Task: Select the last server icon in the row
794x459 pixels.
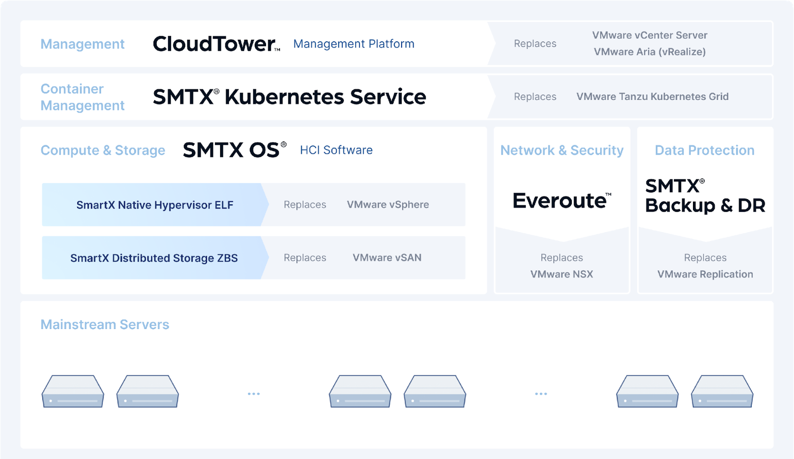Action: tap(722, 391)
